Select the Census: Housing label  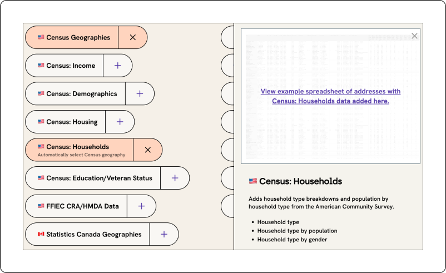tap(72, 122)
